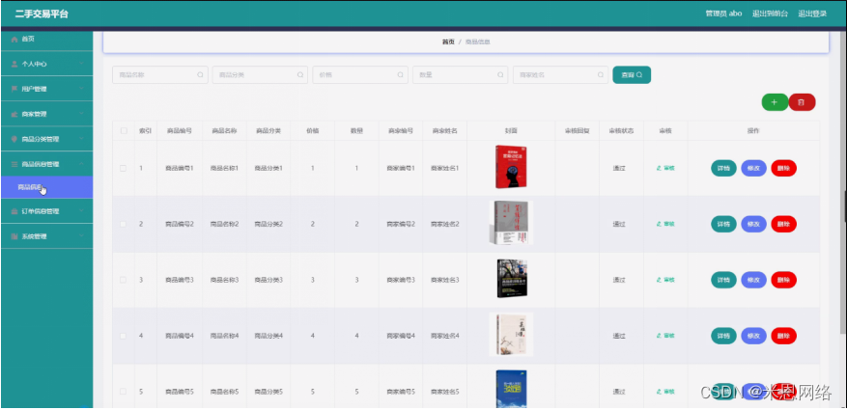Open the 系统管理 sidebar menu

pyautogui.click(x=46, y=236)
